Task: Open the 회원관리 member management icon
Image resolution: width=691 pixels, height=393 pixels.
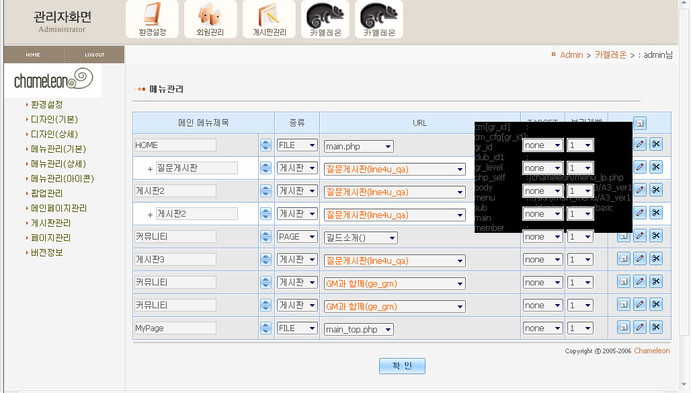Action: 210,19
